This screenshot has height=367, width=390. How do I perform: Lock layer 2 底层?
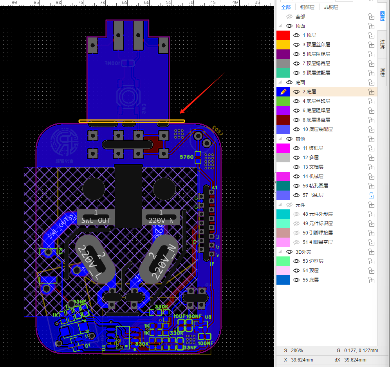pos(371,92)
